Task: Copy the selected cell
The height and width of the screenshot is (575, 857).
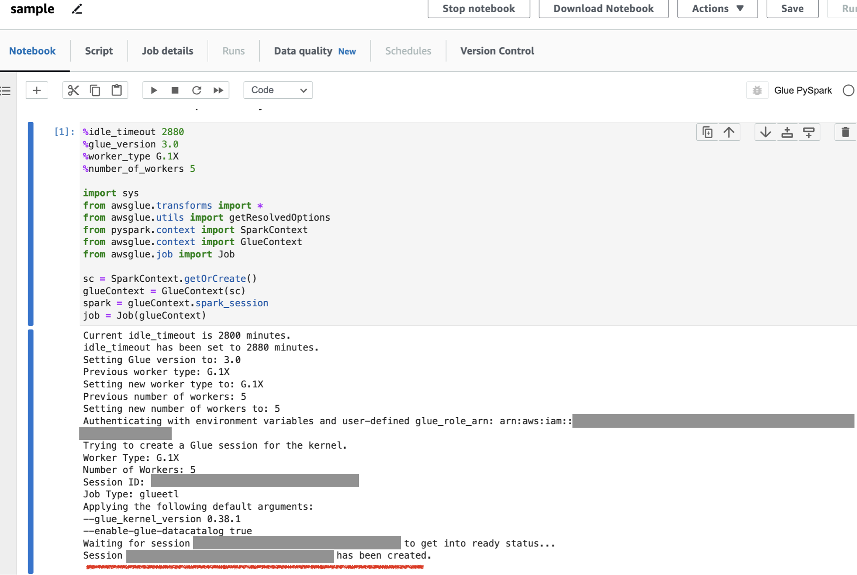Action: [x=95, y=90]
